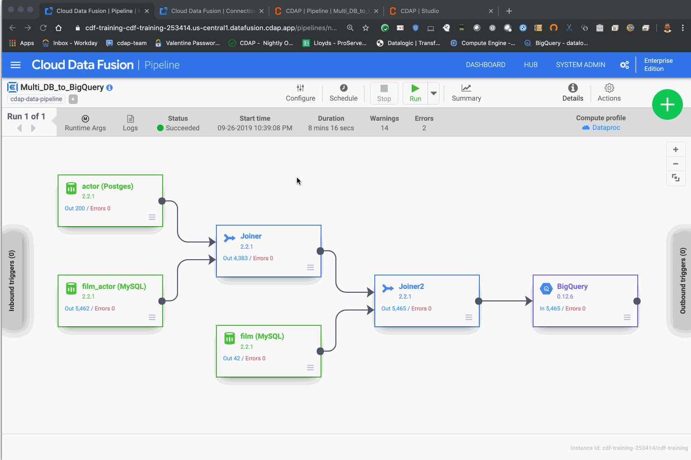This screenshot has width=691, height=460.
Task: Open the Schedule clock option
Action: [344, 93]
